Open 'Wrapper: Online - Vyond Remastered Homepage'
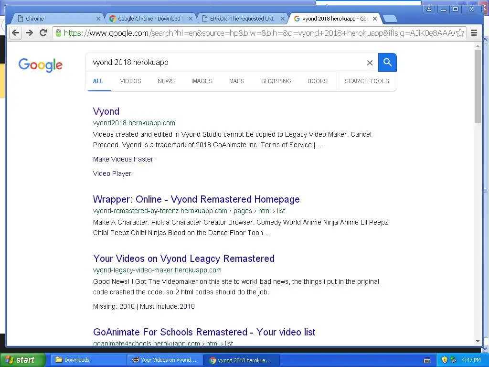Image resolution: width=489 pixels, height=367 pixels. (x=196, y=199)
